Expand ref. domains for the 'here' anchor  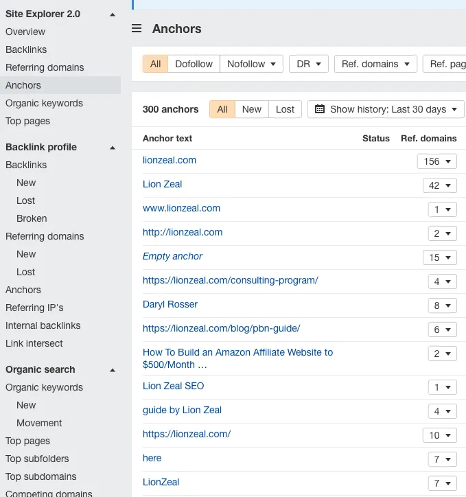tap(442, 459)
